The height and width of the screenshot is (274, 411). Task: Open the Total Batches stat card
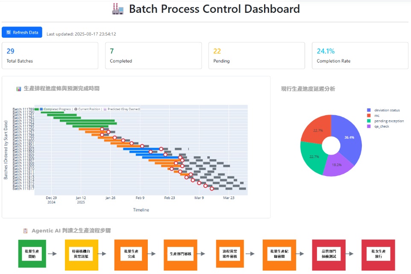point(50,56)
